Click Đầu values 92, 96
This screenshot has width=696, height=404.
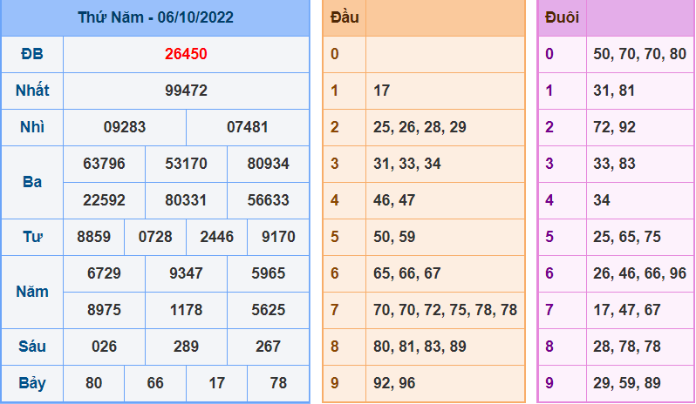click(394, 383)
